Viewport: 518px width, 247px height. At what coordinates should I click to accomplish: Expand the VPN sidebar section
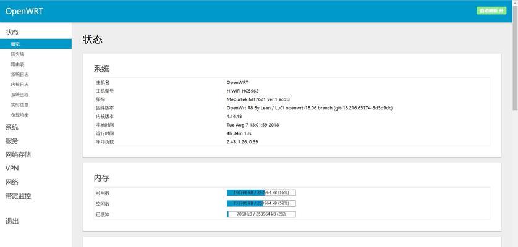tap(12, 169)
